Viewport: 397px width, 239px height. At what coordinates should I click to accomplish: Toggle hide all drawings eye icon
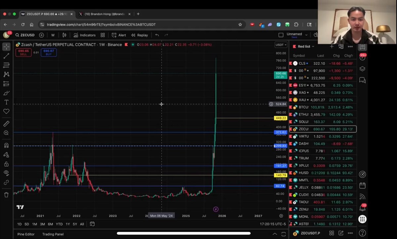(6, 173)
